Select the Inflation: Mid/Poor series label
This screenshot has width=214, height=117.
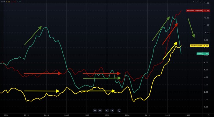click(194, 10)
